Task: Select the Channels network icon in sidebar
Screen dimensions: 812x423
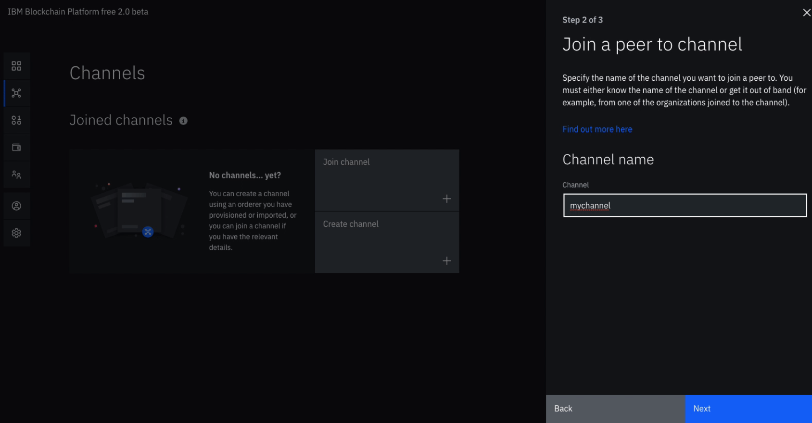Action: click(x=16, y=93)
